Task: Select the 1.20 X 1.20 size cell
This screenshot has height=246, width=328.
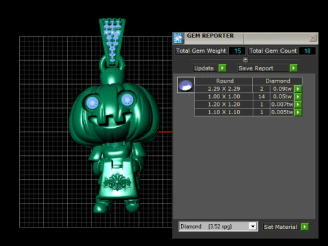Action: [223, 105]
